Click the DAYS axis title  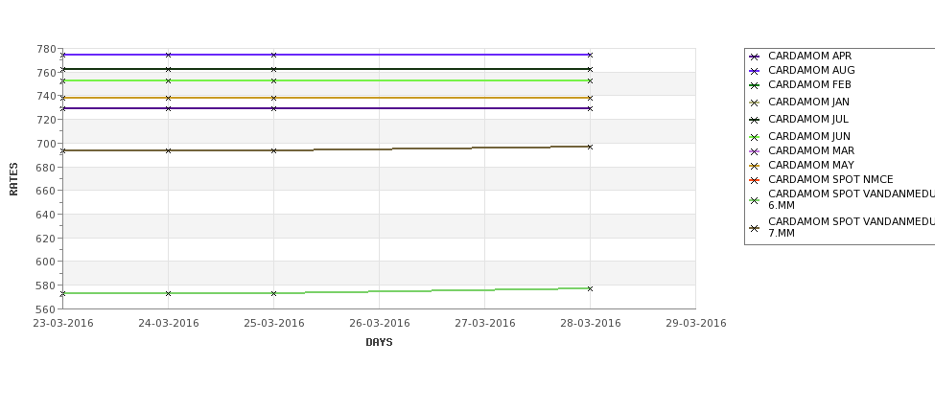click(x=379, y=343)
